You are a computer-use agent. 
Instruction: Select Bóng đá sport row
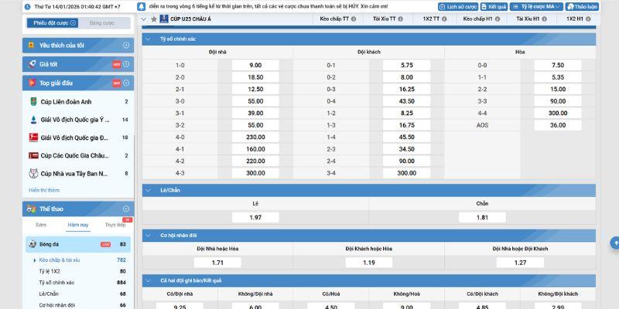pos(78,244)
